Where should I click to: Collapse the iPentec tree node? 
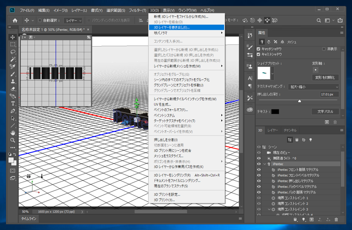pos(265,164)
